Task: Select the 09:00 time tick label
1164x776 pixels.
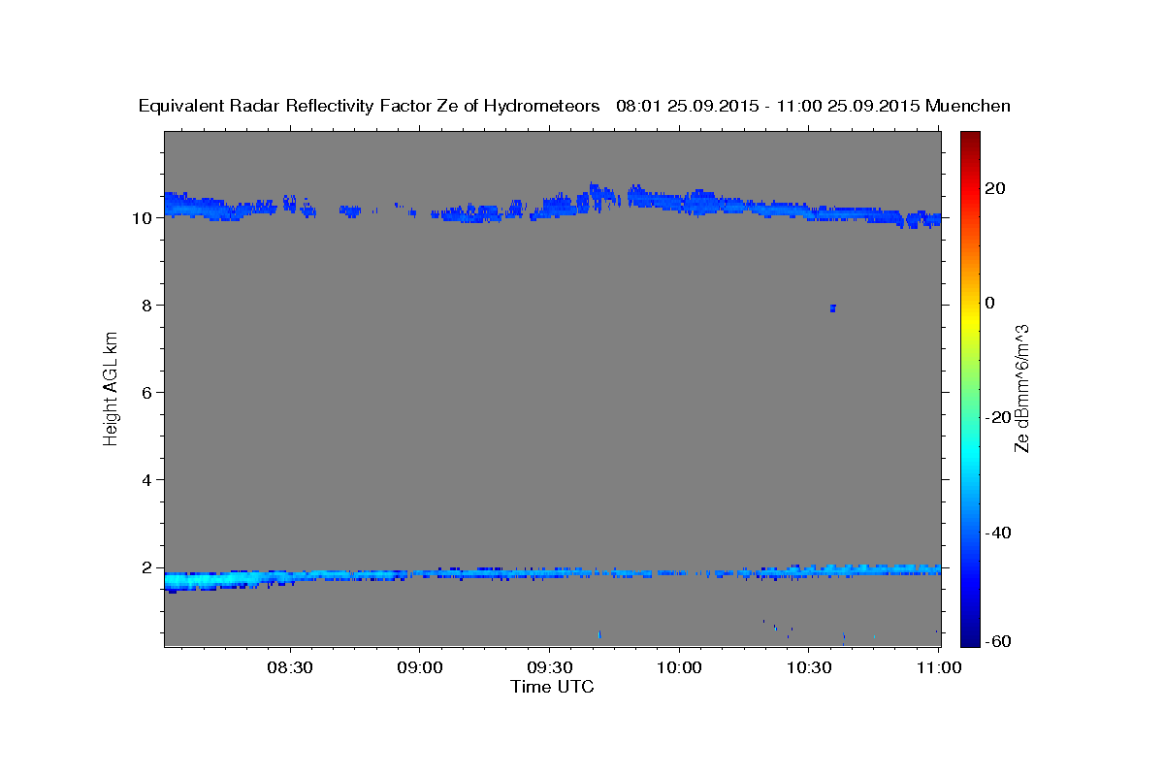Action: [x=420, y=668]
